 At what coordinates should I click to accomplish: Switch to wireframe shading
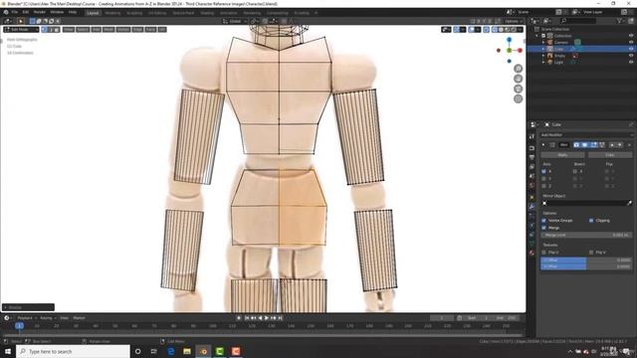[495, 30]
